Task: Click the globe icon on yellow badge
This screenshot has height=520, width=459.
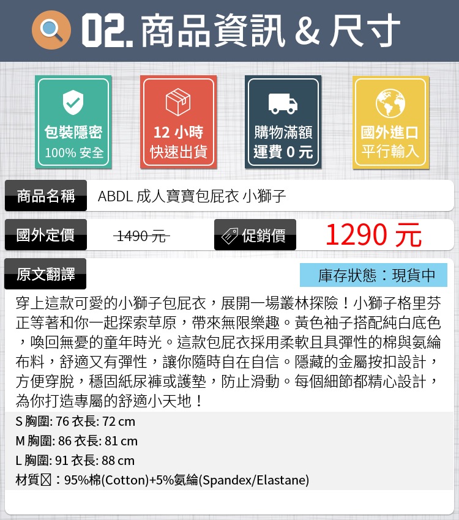Action: (x=390, y=103)
